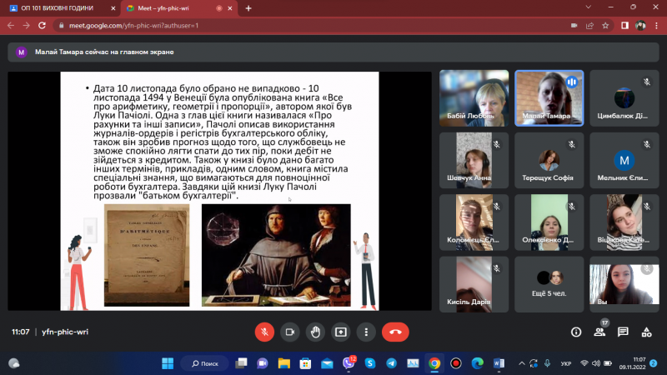Raise your hand in the meeting

pyautogui.click(x=315, y=332)
